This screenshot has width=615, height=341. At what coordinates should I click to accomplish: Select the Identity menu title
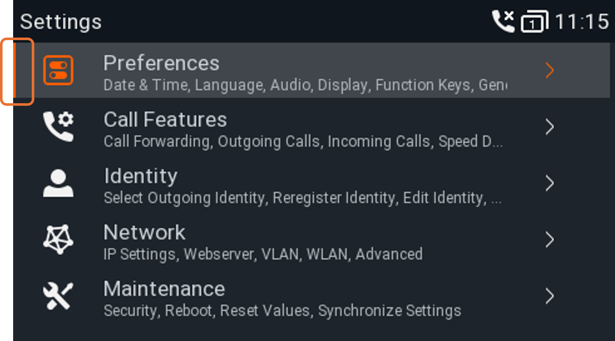[x=141, y=176]
